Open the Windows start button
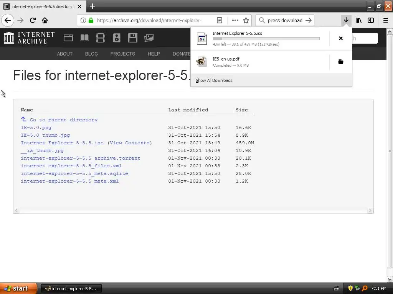The image size is (393, 294). click(19, 289)
